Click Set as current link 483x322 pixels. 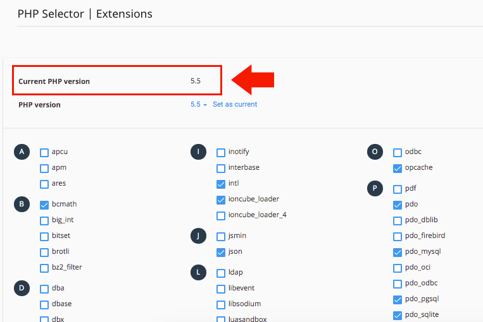(x=235, y=105)
